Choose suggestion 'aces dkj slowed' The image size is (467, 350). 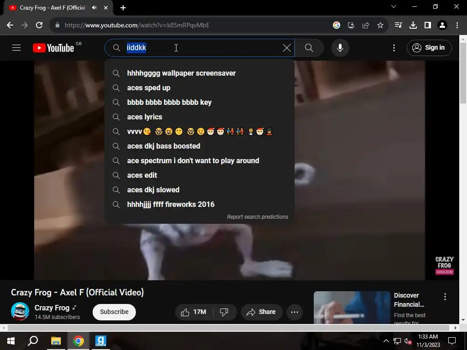point(199,190)
